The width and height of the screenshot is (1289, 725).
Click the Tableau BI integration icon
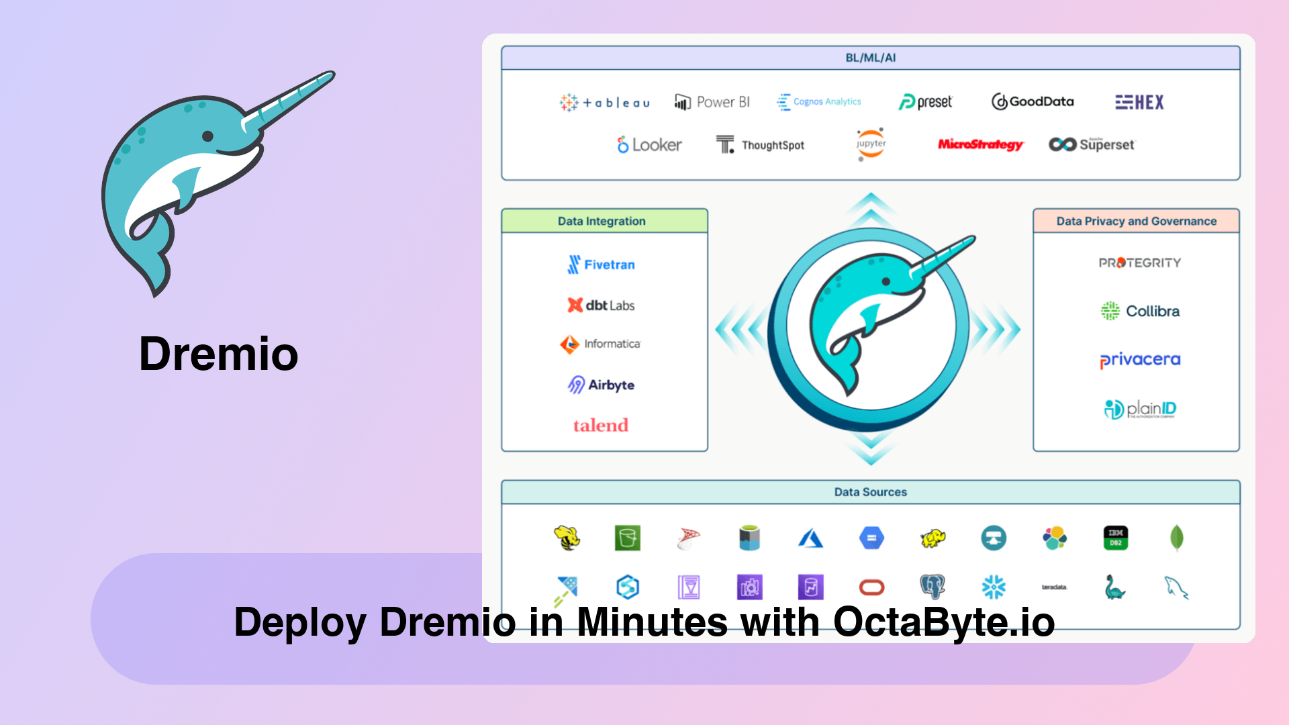(602, 102)
